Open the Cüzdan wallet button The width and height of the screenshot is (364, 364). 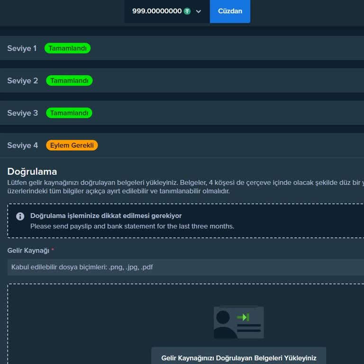[230, 11]
